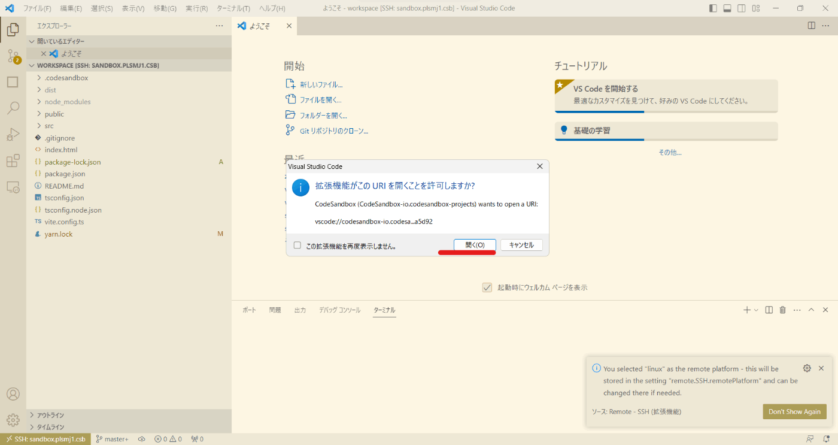838x445 pixels.
Task: Expand the タイムライン section
Action: tap(129, 427)
